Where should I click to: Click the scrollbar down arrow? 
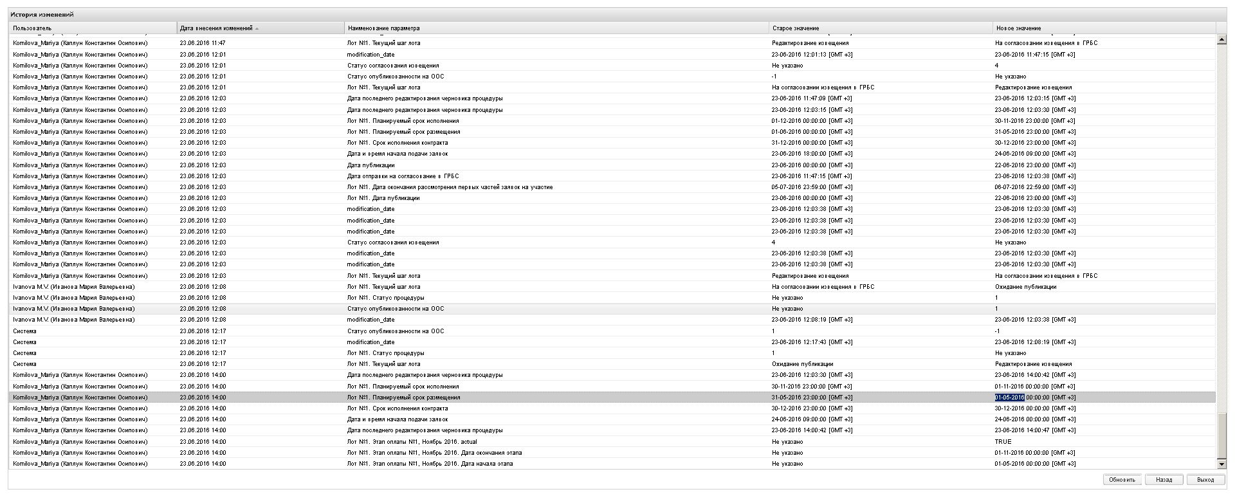tap(1221, 464)
